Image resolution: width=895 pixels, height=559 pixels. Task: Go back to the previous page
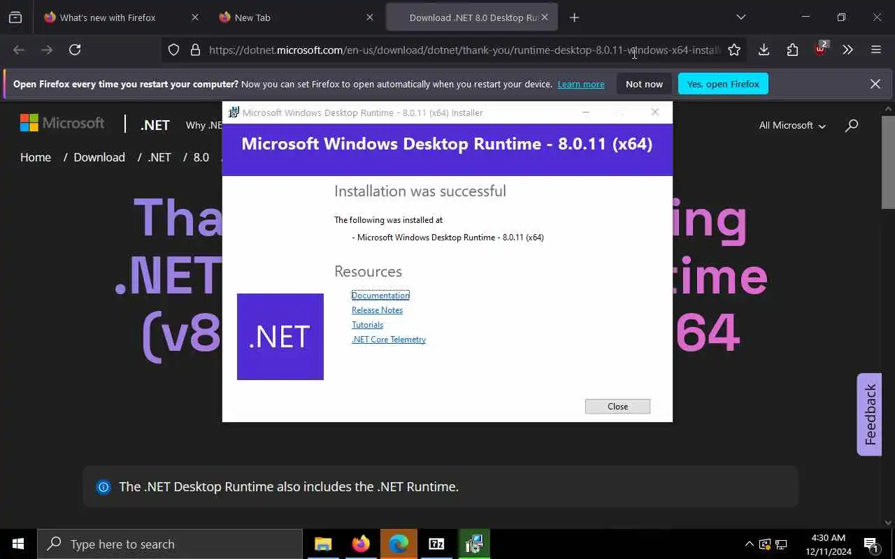[19, 50]
